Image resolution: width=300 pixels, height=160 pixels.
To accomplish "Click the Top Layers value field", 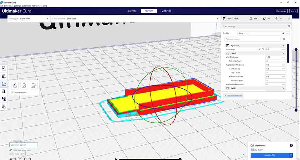I will pos(276,73).
